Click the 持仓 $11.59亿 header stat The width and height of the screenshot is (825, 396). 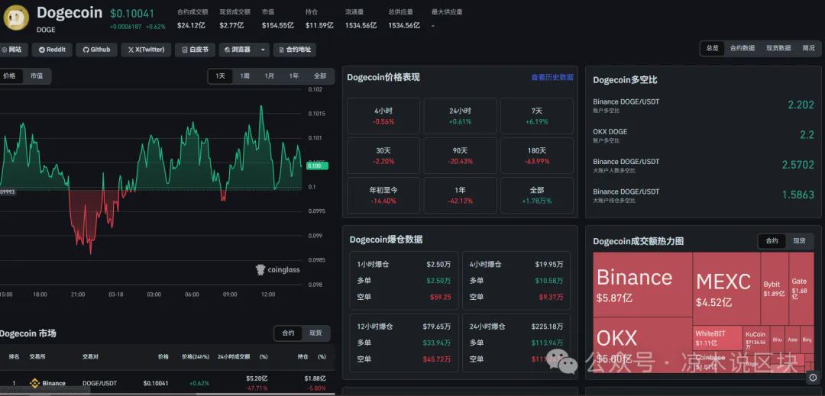(319, 18)
